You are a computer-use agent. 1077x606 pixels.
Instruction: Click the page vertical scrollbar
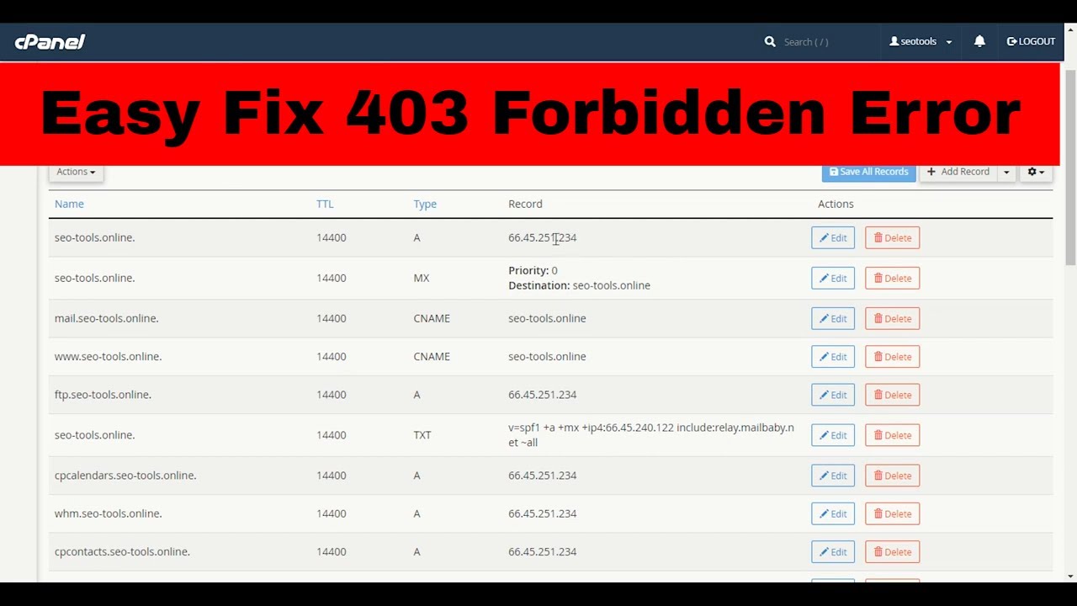[1070, 168]
